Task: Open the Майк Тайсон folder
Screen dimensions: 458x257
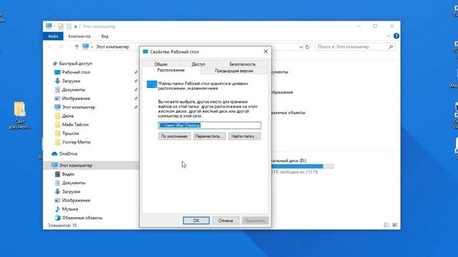Action: pyautogui.click(x=75, y=125)
